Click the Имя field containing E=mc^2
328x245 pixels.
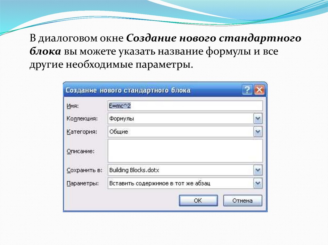click(x=185, y=106)
